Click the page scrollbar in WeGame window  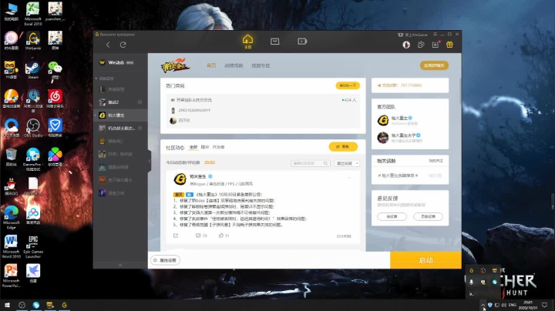tap(460, 92)
